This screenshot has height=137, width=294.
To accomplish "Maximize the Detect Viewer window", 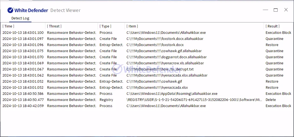I will tap(276, 10).
